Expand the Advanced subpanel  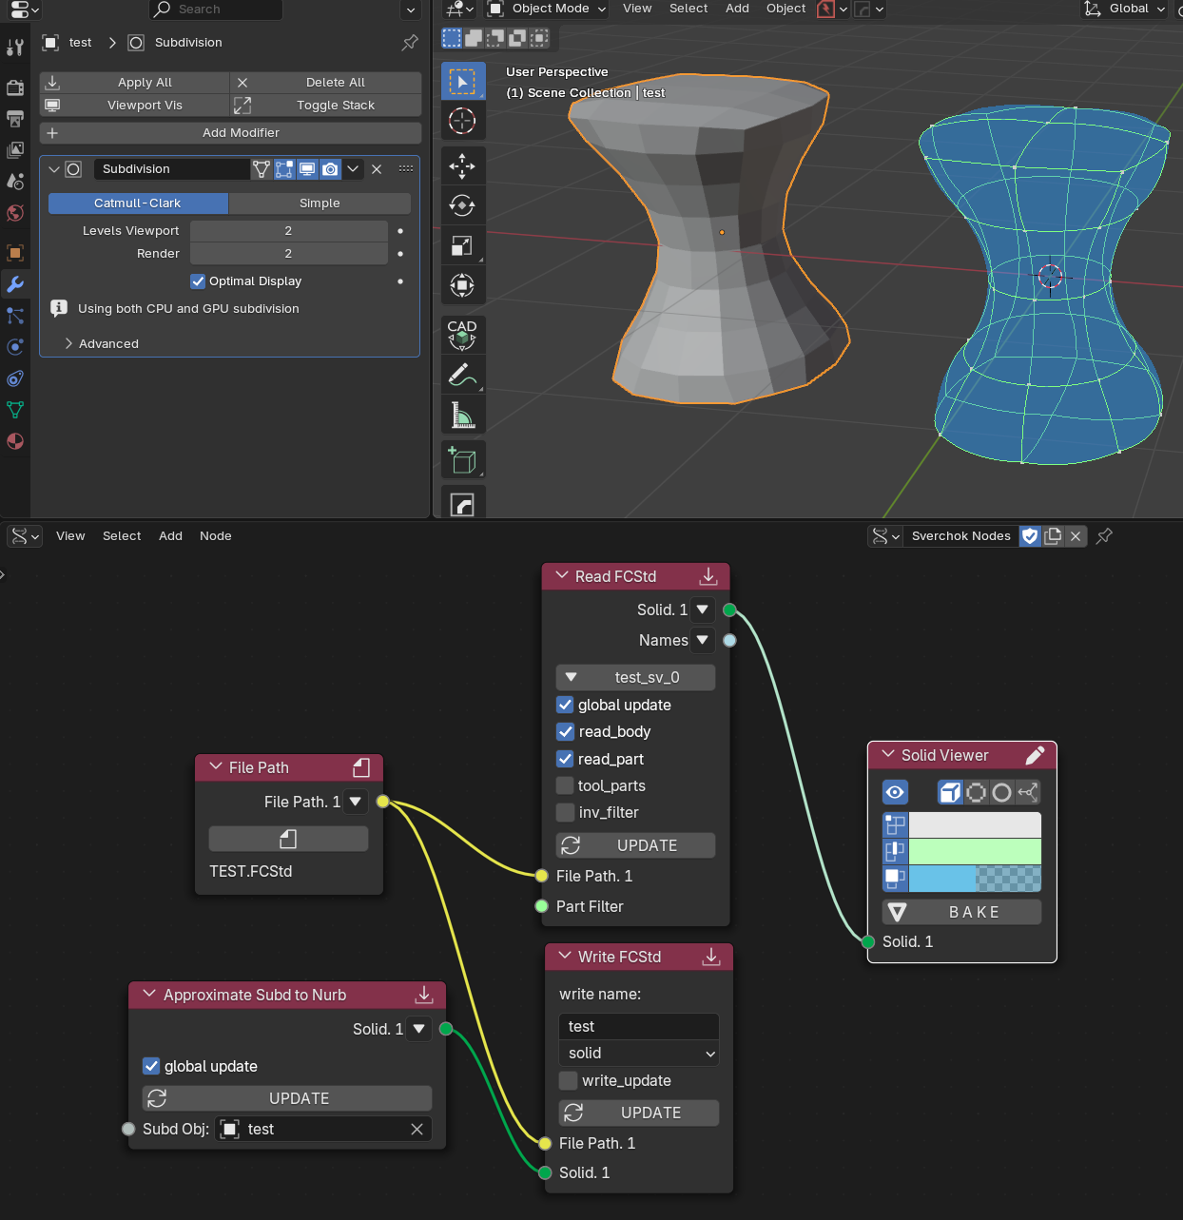[x=103, y=344]
